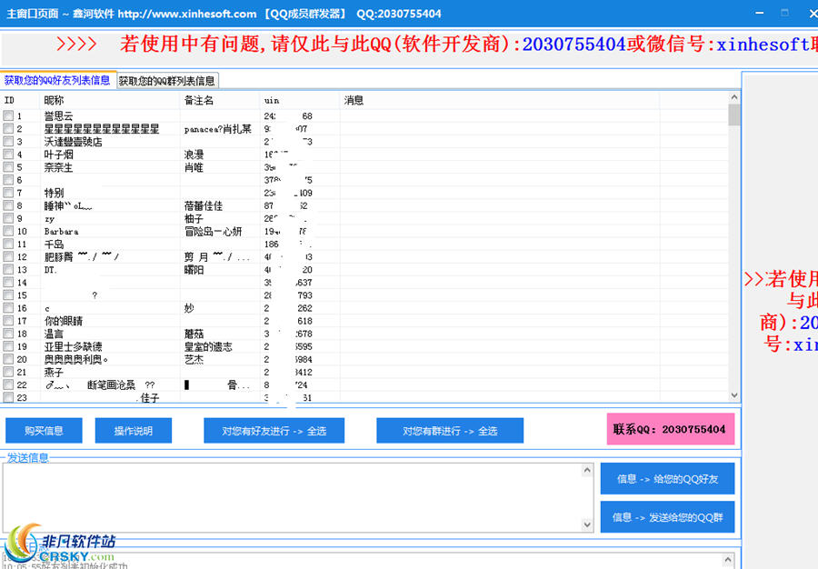This screenshot has width=818, height=569.
Task: Check the box for row 1 誉思云
Action: pyautogui.click(x=8, y=115)
